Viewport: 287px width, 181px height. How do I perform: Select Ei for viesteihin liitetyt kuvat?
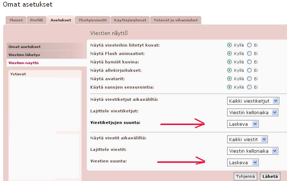(x=249, y=45)
